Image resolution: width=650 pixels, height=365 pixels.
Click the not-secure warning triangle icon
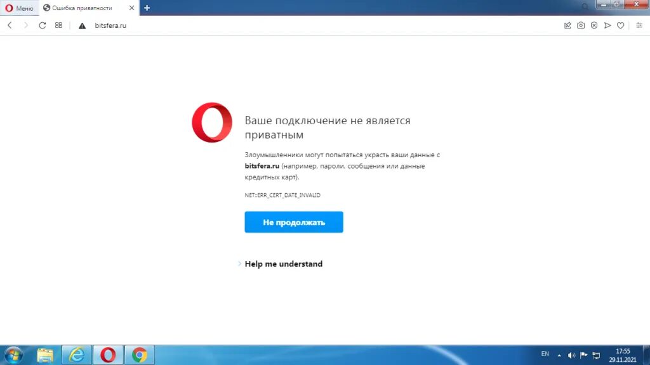tap(82, 25)
